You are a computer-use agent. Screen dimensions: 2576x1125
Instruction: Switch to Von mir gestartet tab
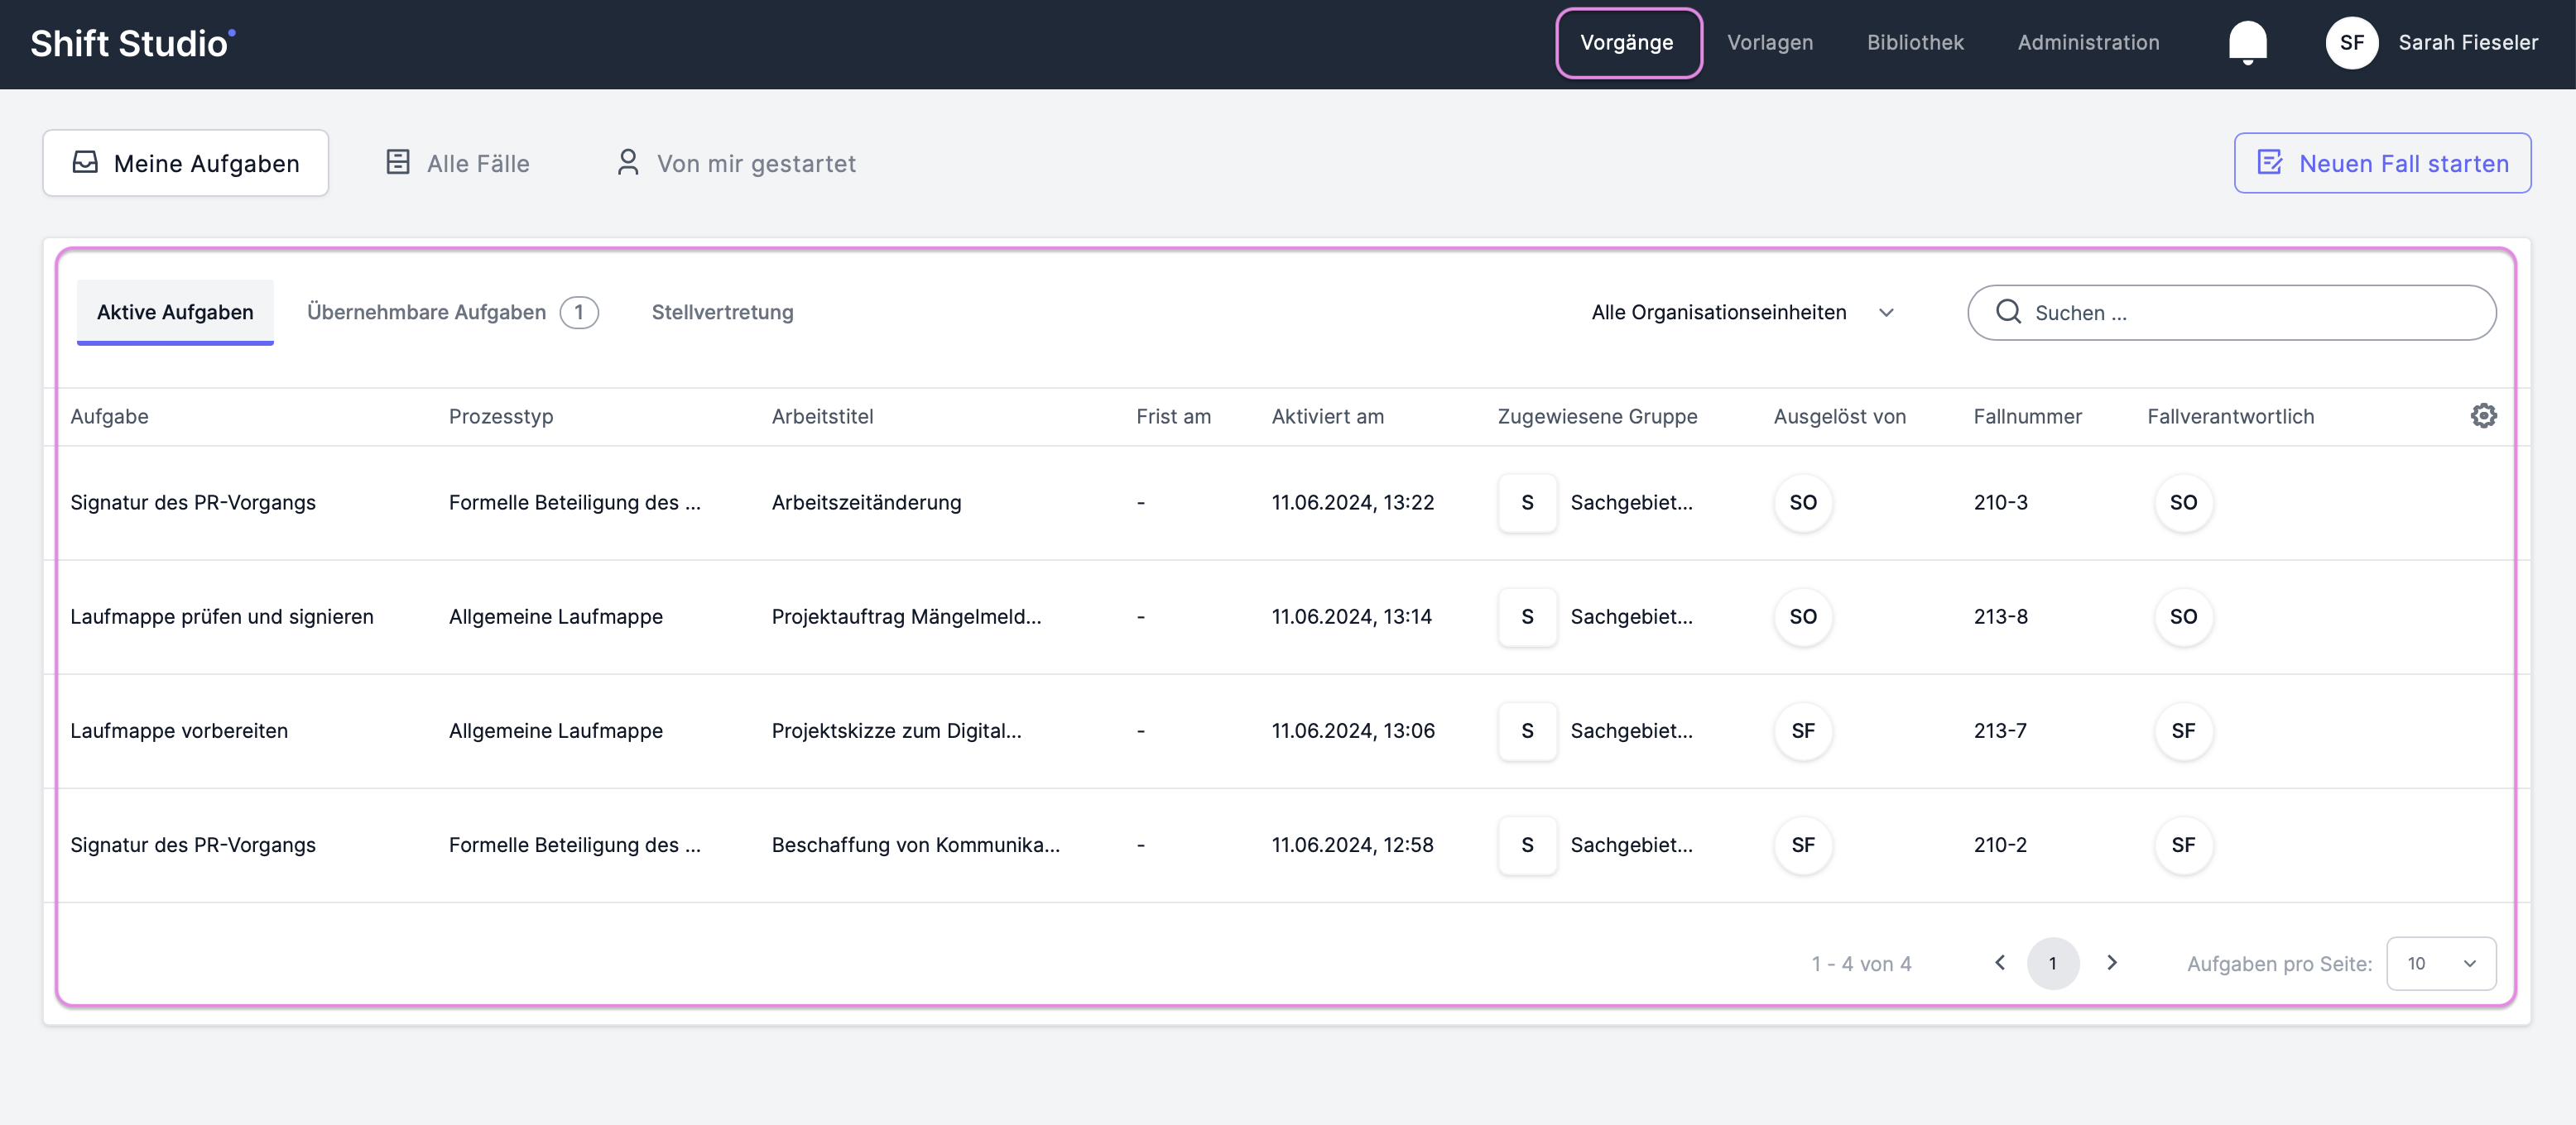[736, 163]
